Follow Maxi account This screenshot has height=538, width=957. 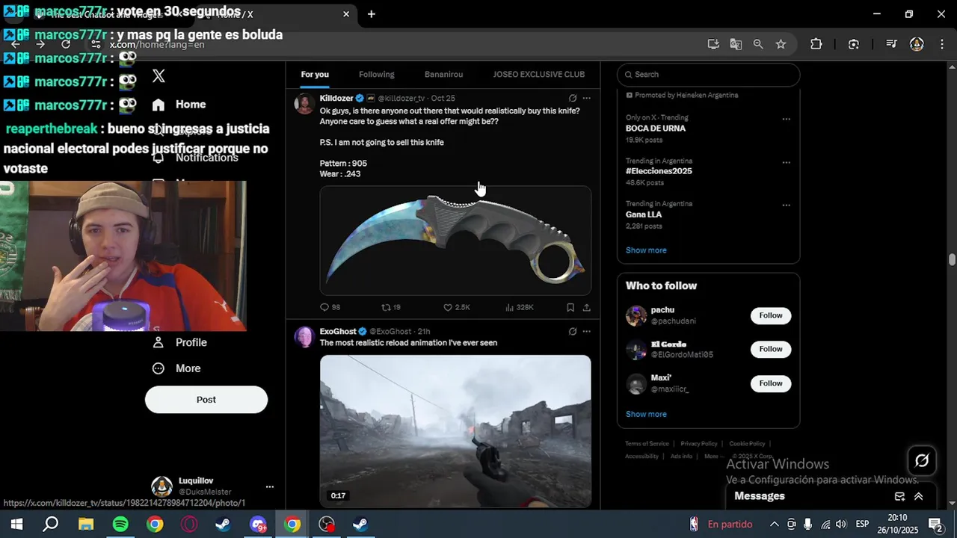pyautogui.click(x=771, y=383)
